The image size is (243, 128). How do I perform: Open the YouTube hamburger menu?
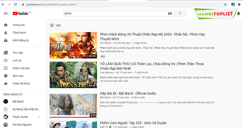click(6, 13)
